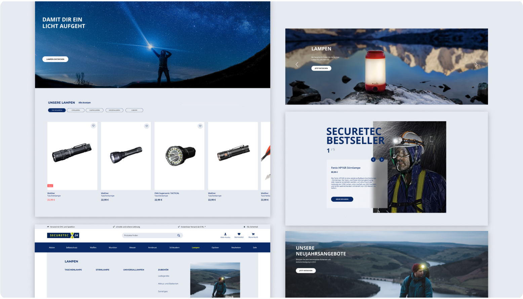The image size is (523, 299).
Task: Go to previous slide in Lampen banner
Action: (x=297, y=64)
